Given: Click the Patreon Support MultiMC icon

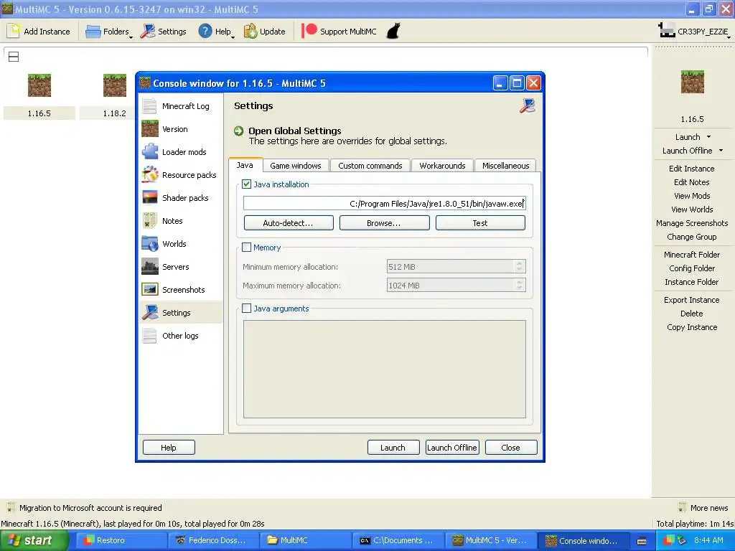Looking at the screenshot, I should click(309, 31).
